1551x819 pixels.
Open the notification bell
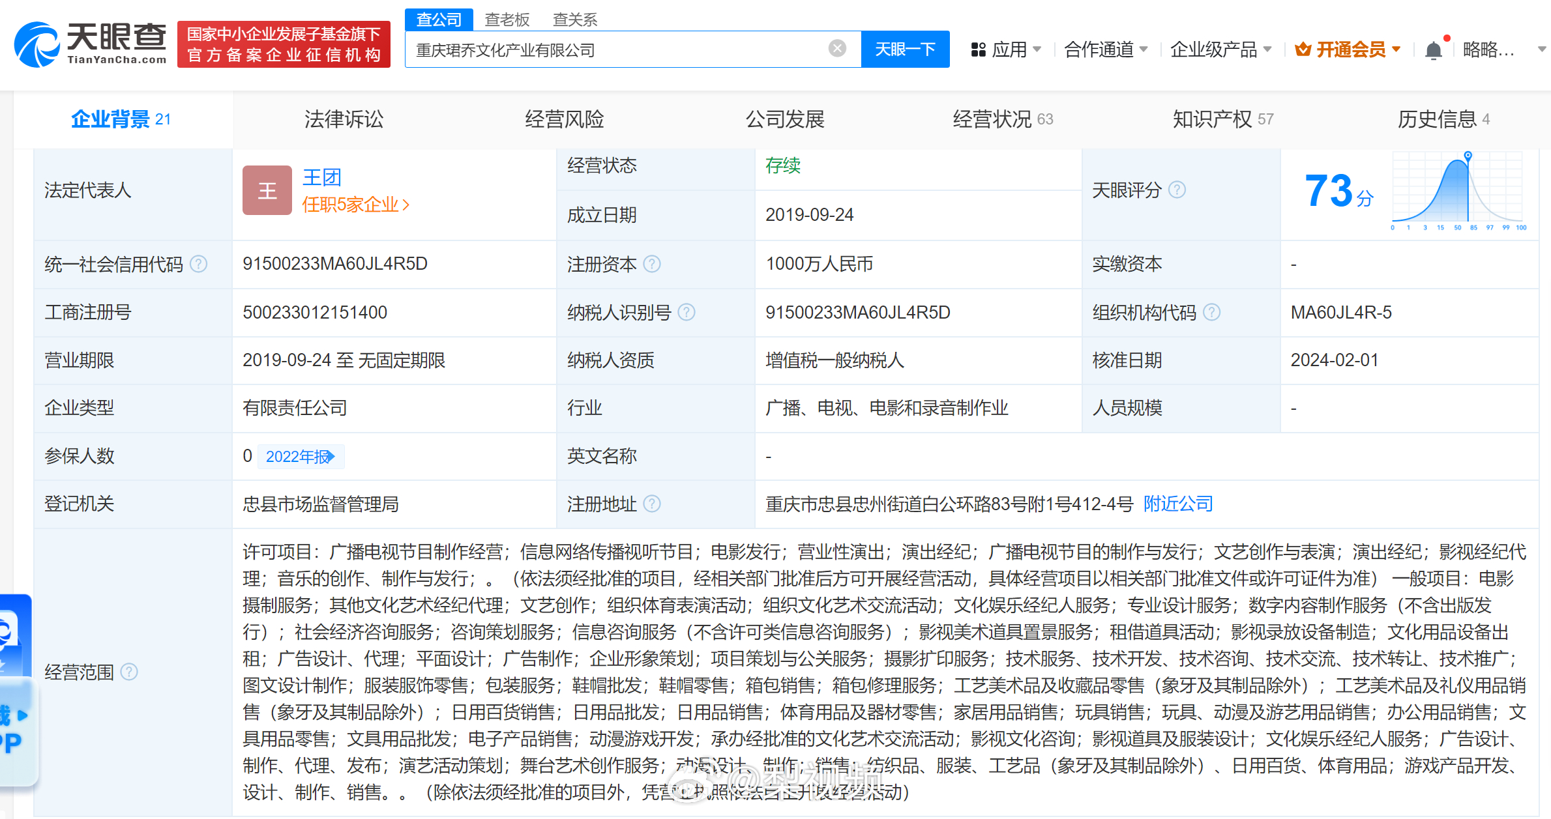[x=1433, y=50]
